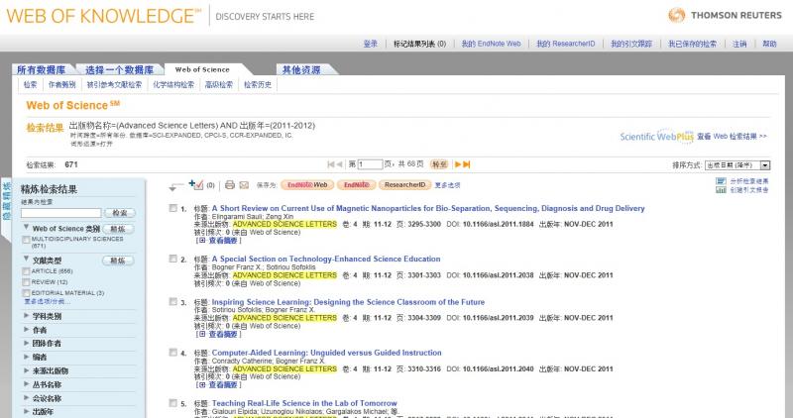Viewport: 793px width, 418px height.
Task: Click the refine search within results field
Action: tap(61, 213)
